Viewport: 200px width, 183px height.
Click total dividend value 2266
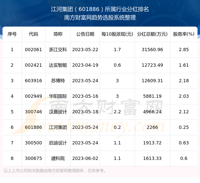(152, 127)
